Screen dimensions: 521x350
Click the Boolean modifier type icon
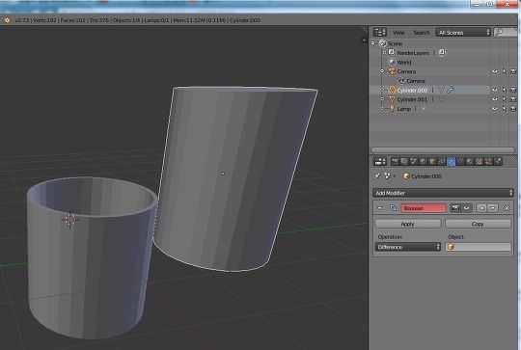tap(393, 208)
